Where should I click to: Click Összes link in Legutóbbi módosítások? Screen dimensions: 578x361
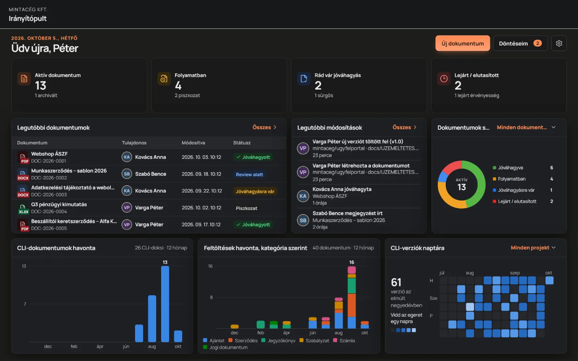(405, 127)
